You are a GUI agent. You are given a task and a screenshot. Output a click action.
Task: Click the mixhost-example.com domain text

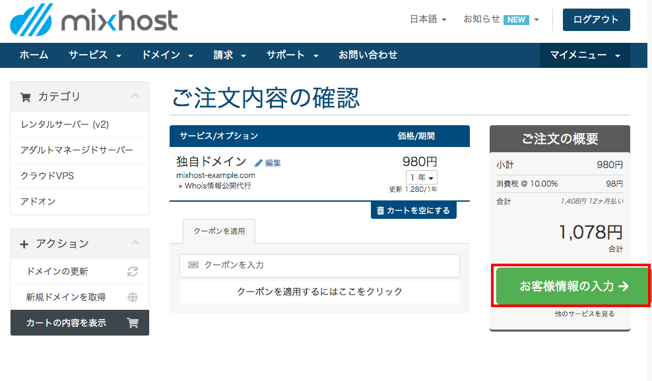click(x=215, y=175)
